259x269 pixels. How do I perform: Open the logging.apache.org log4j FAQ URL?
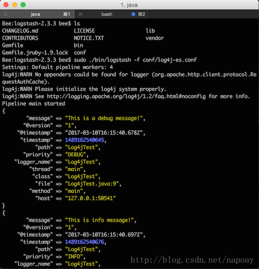[x=126, y=97]
